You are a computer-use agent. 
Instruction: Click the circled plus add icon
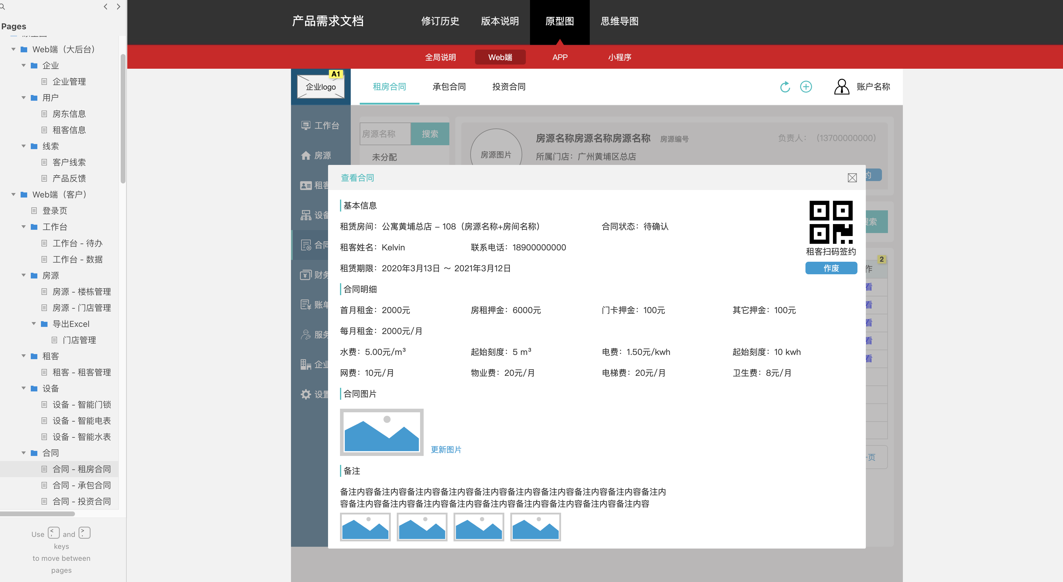[x=806, y=87]
